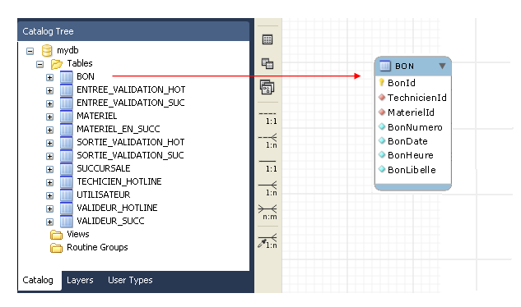The width and height of the screenshot is (521, 307).
Task: Select the SUCCURSALE table label
Action: click(x=104, y=168)
